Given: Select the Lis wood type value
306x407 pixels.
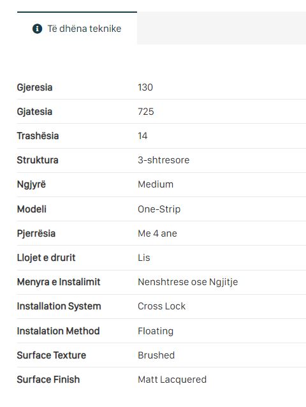Looking at the screenshot, I should click(144, 258).
